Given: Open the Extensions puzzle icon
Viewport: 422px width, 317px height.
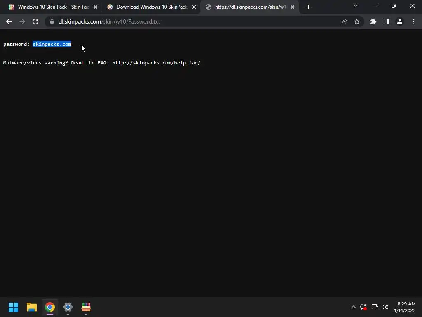Looking at the screenshot, I should (x=373, y=21).
